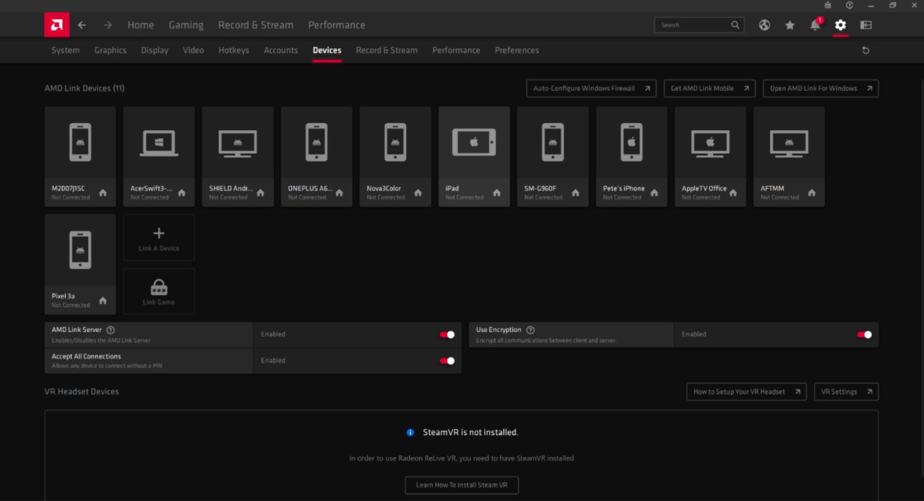Click the search magnifier icon
The image size is (924, 501).
735,25
